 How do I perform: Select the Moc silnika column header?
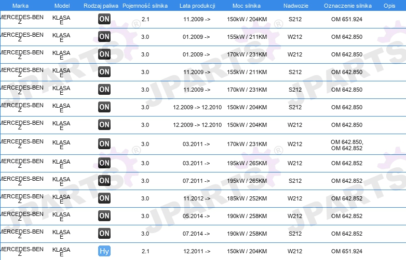pyautogui.click(x=247, y=6)
